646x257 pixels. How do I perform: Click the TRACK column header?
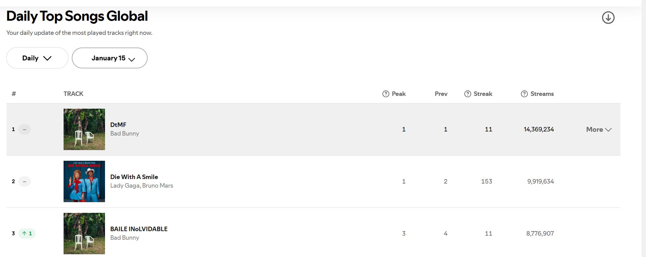(x=73, y=94)
